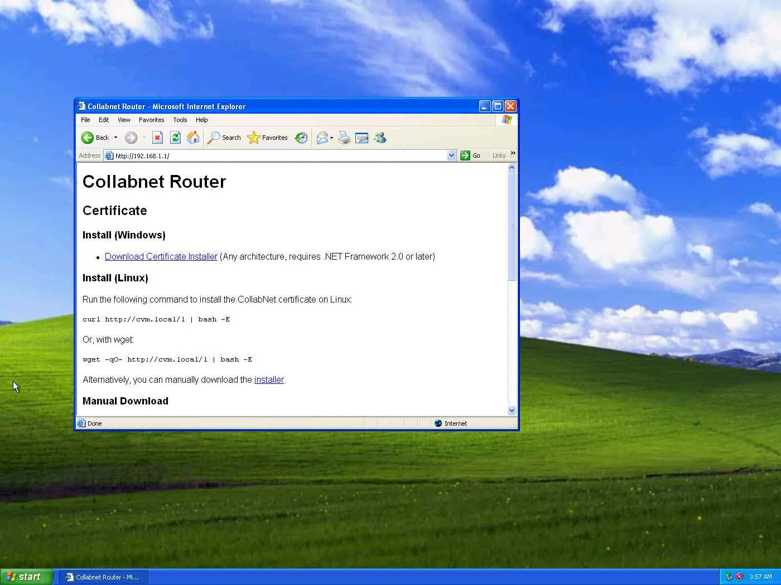Follow the Download Certificate Installer link
Image resolution: width=781 pixels, height=585 pixels.
click(x=161, y=256)
